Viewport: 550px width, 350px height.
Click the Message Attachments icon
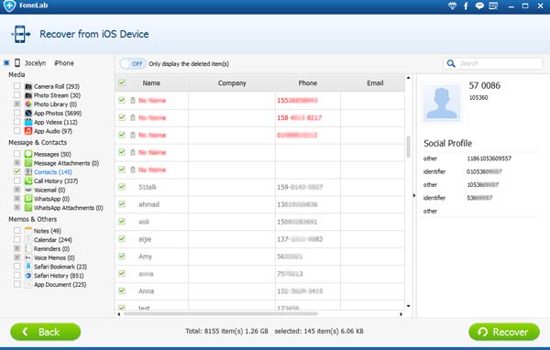tap(28, 163)
